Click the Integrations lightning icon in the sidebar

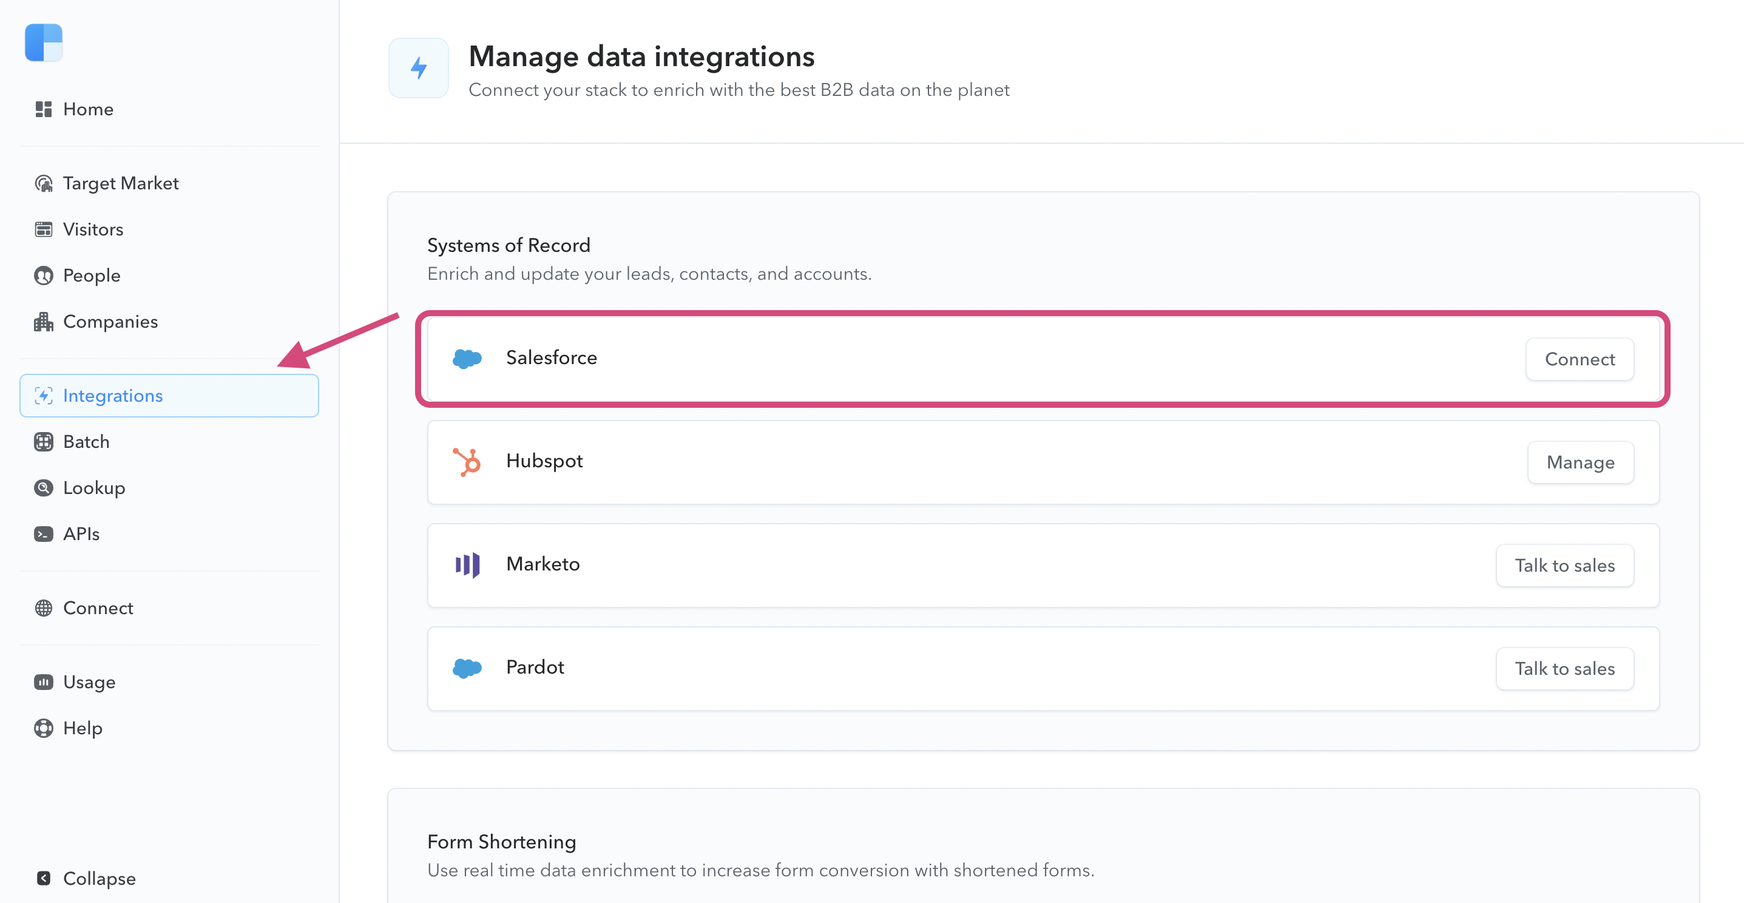[x=43, y=396]
